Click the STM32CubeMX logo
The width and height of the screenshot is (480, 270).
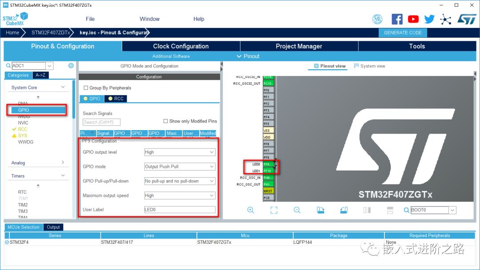coord(15,19)
